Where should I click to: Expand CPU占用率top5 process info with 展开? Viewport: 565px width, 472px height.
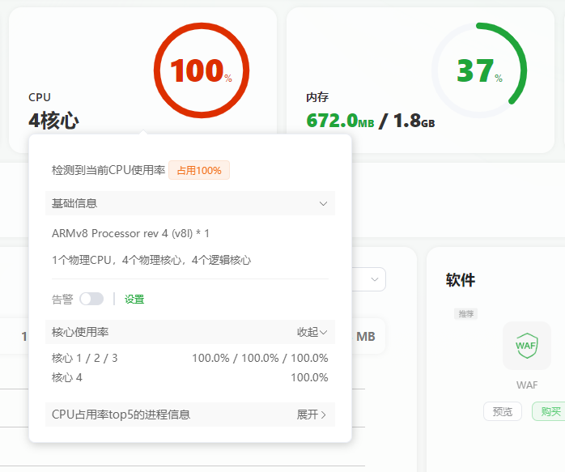click(312, 415)
